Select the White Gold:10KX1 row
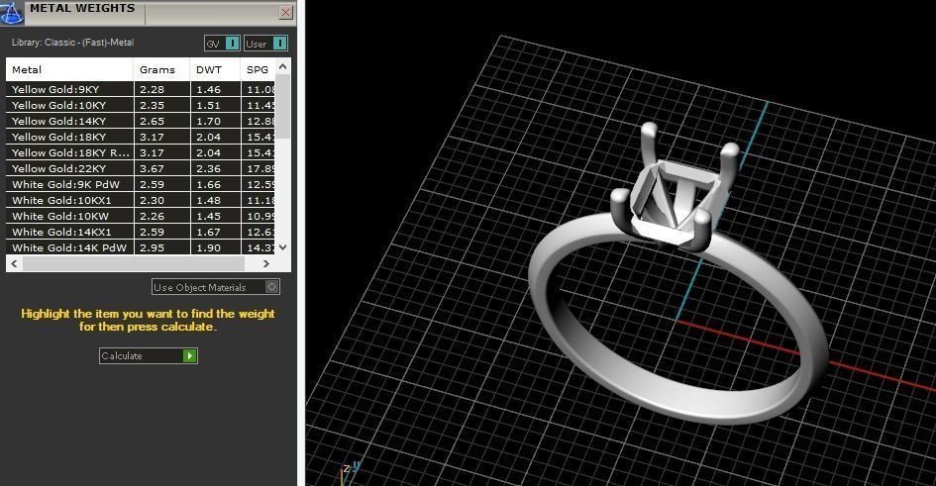This screenshot has width=936, height=486. (141, 200)
